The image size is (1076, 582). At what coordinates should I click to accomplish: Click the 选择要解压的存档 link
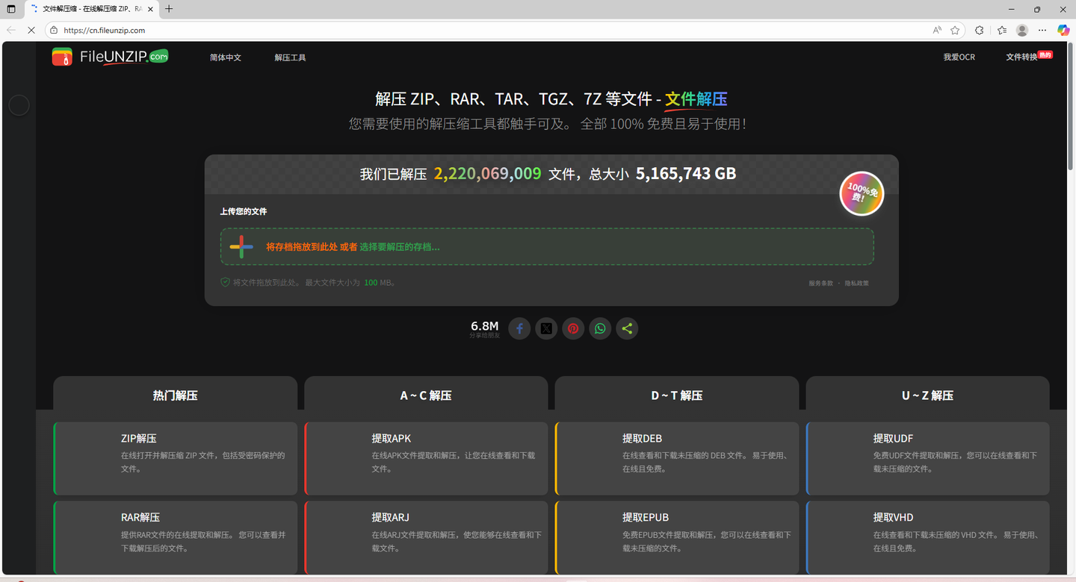pos(400,247)
